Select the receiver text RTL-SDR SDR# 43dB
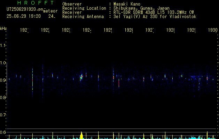The height and width of the screenshot is (139, 219). pos(135,13)
